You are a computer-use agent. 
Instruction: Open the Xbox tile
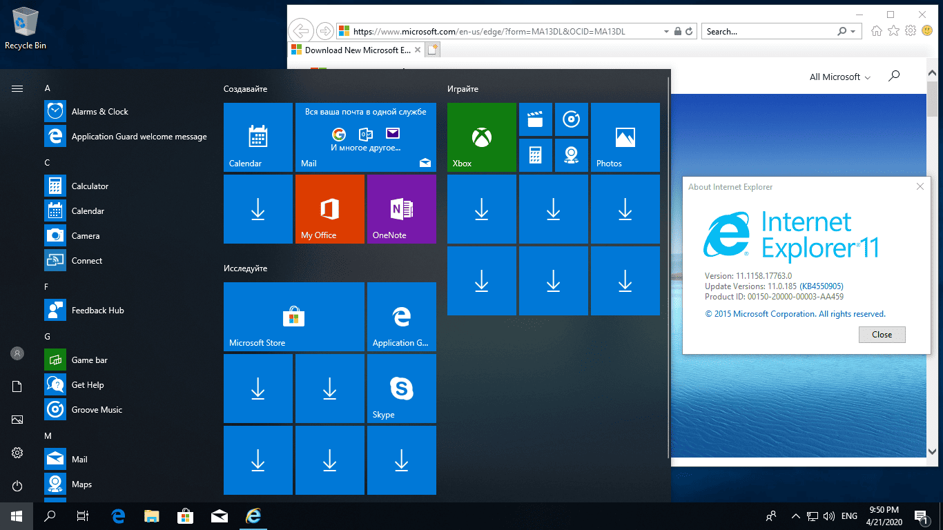click(x=482, y=137)
